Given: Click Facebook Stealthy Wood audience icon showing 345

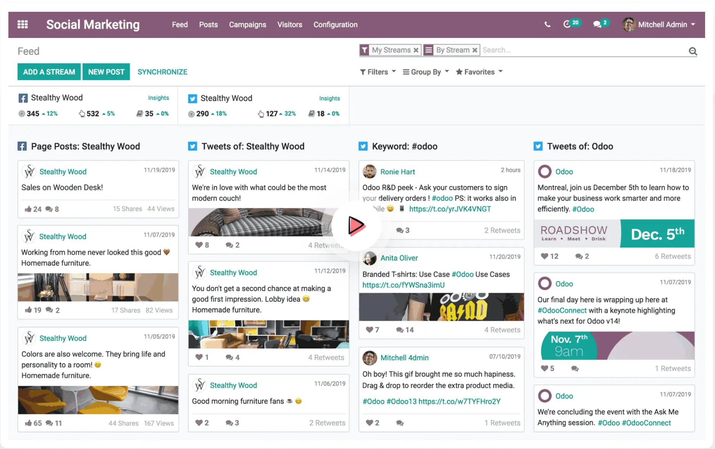Looking at the screenshot, I should [22, 113].
